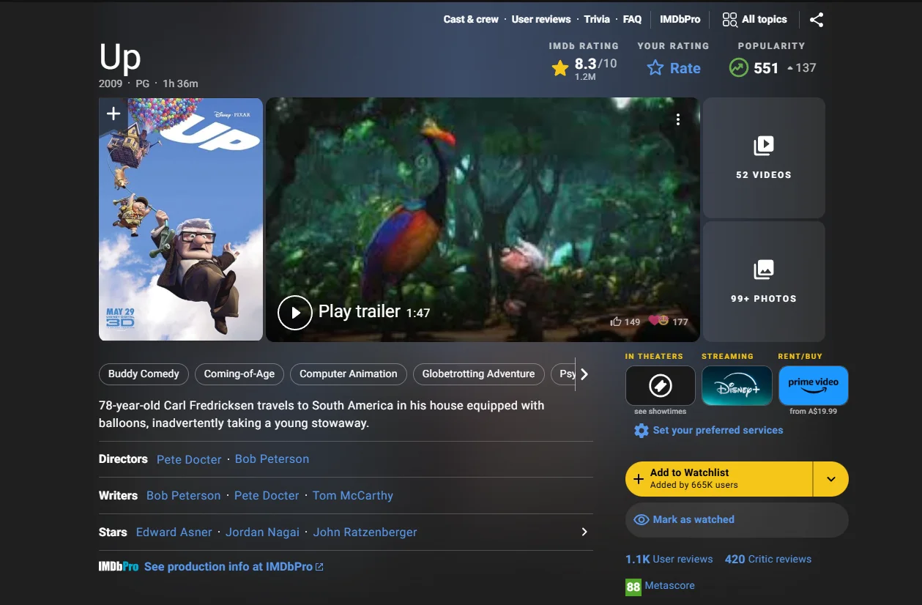Image resolution: width=922 pixels, height=605 pixels.
Task: Expand the genre tags with the right chevron
Action: [584, 374]
